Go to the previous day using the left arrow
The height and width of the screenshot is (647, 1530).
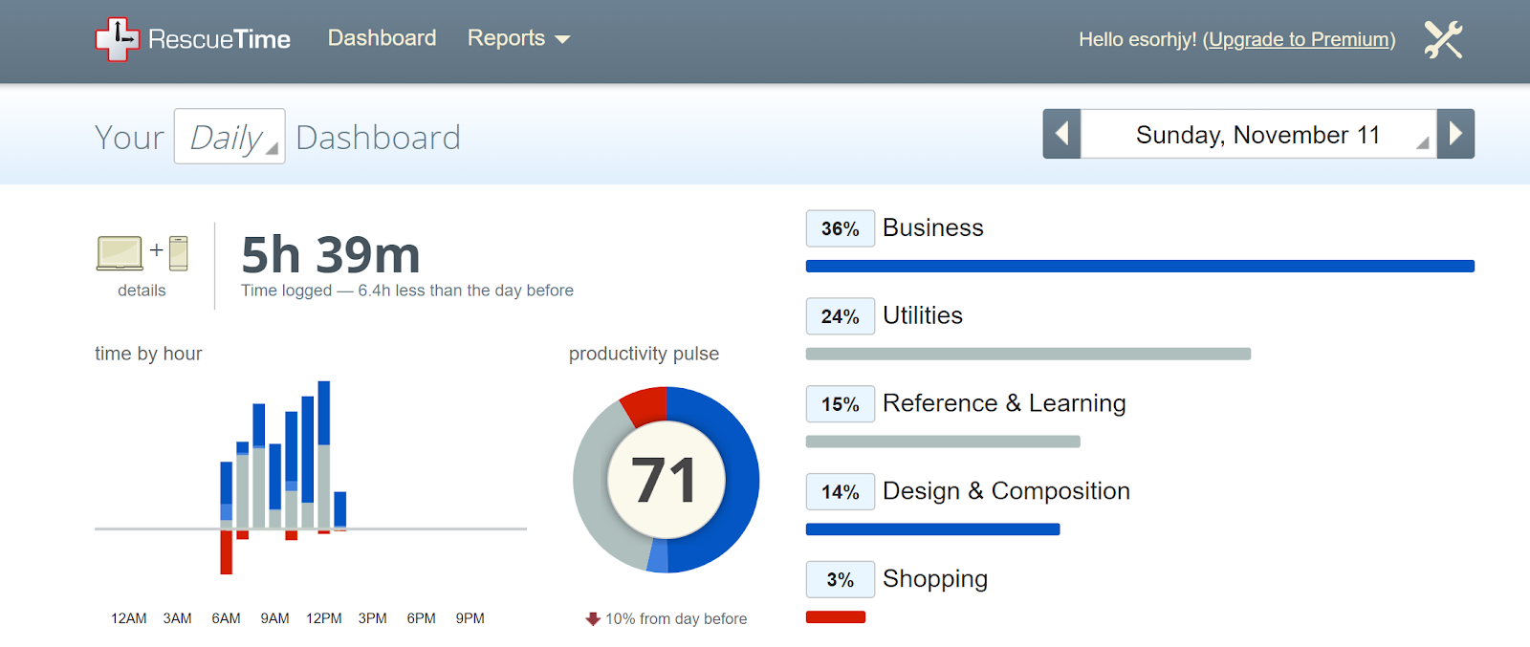coord(1061,134)
